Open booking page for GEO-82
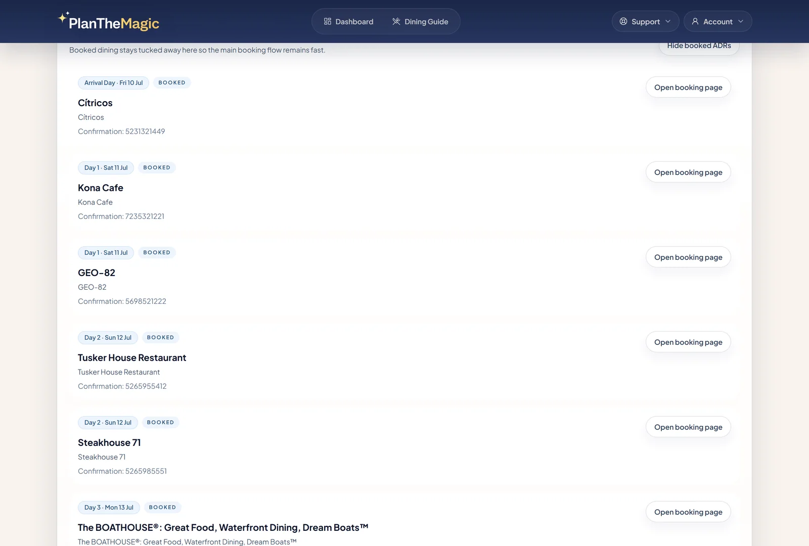This screenshot has height=546, width=809. coord(688,257)
